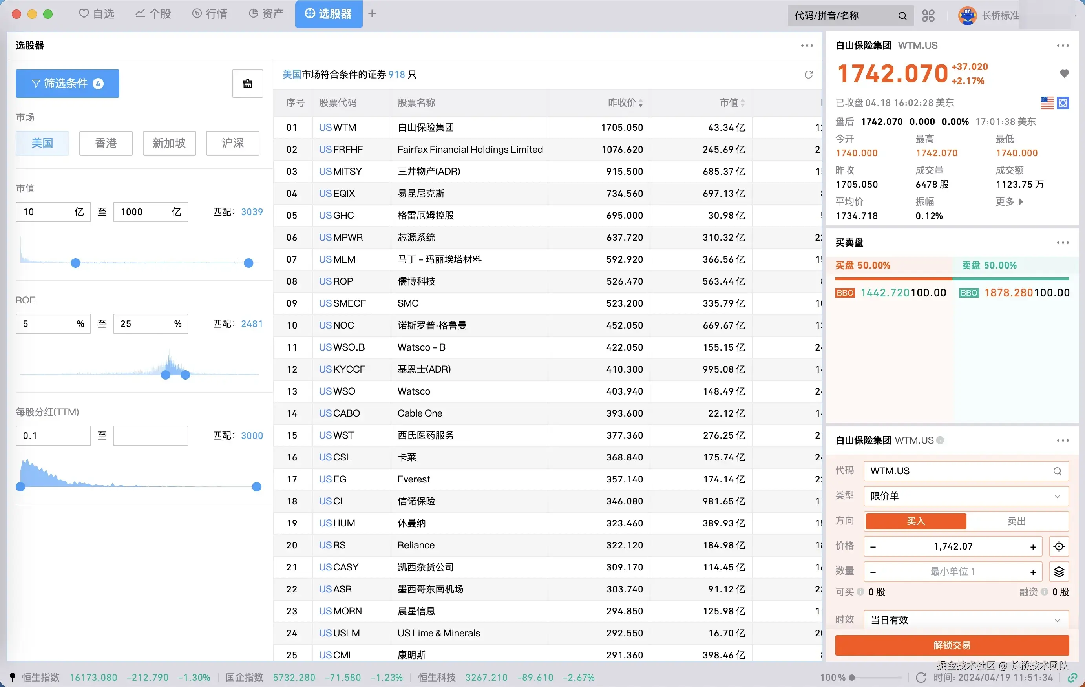Switch to the 资产 tab
The image size is (1085, 687).
tap(266, 14)
